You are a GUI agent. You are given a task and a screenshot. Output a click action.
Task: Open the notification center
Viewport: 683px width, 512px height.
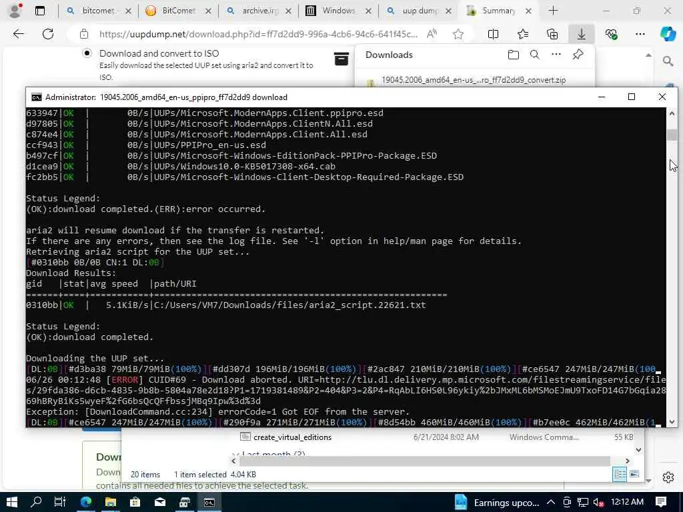(x=661, y=503)
